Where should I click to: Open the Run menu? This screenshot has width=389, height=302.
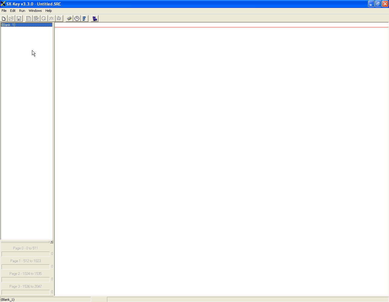tap(22, 11)
